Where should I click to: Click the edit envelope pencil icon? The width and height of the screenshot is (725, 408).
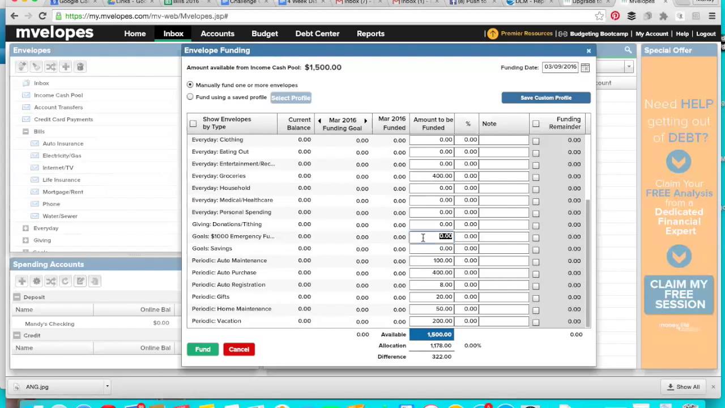click(36, 67)
